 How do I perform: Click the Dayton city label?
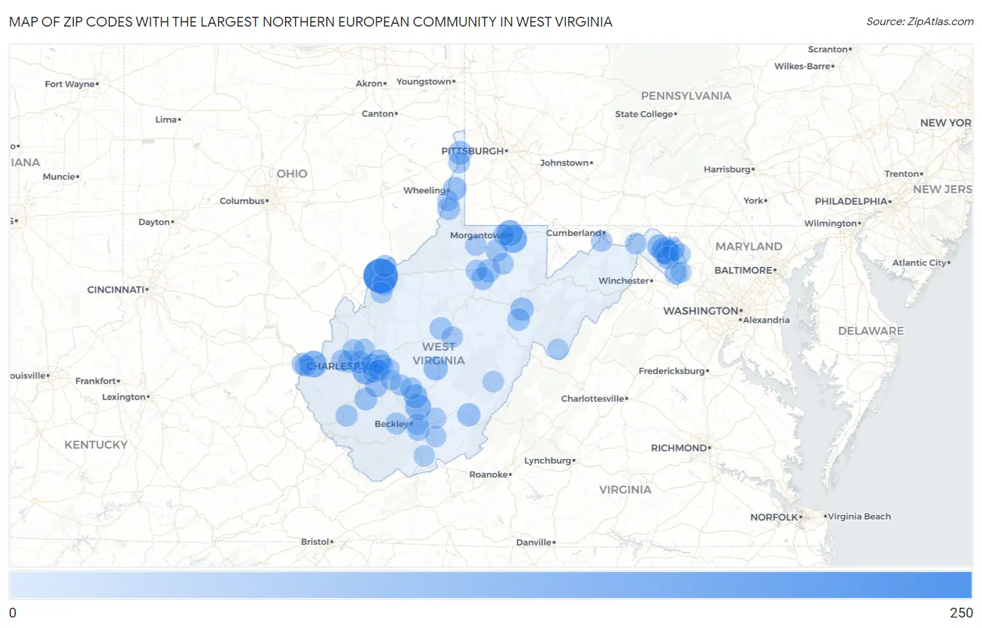154,222
